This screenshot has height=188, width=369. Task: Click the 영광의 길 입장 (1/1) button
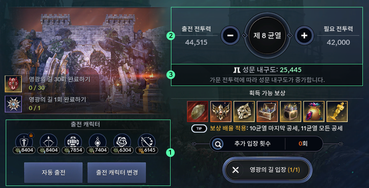click(x=267, y=170)
